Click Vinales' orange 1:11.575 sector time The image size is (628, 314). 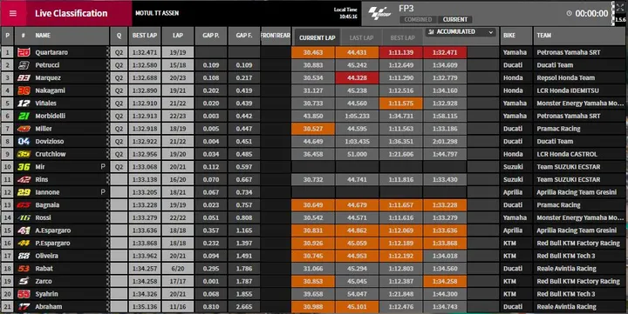click(401, 104)
